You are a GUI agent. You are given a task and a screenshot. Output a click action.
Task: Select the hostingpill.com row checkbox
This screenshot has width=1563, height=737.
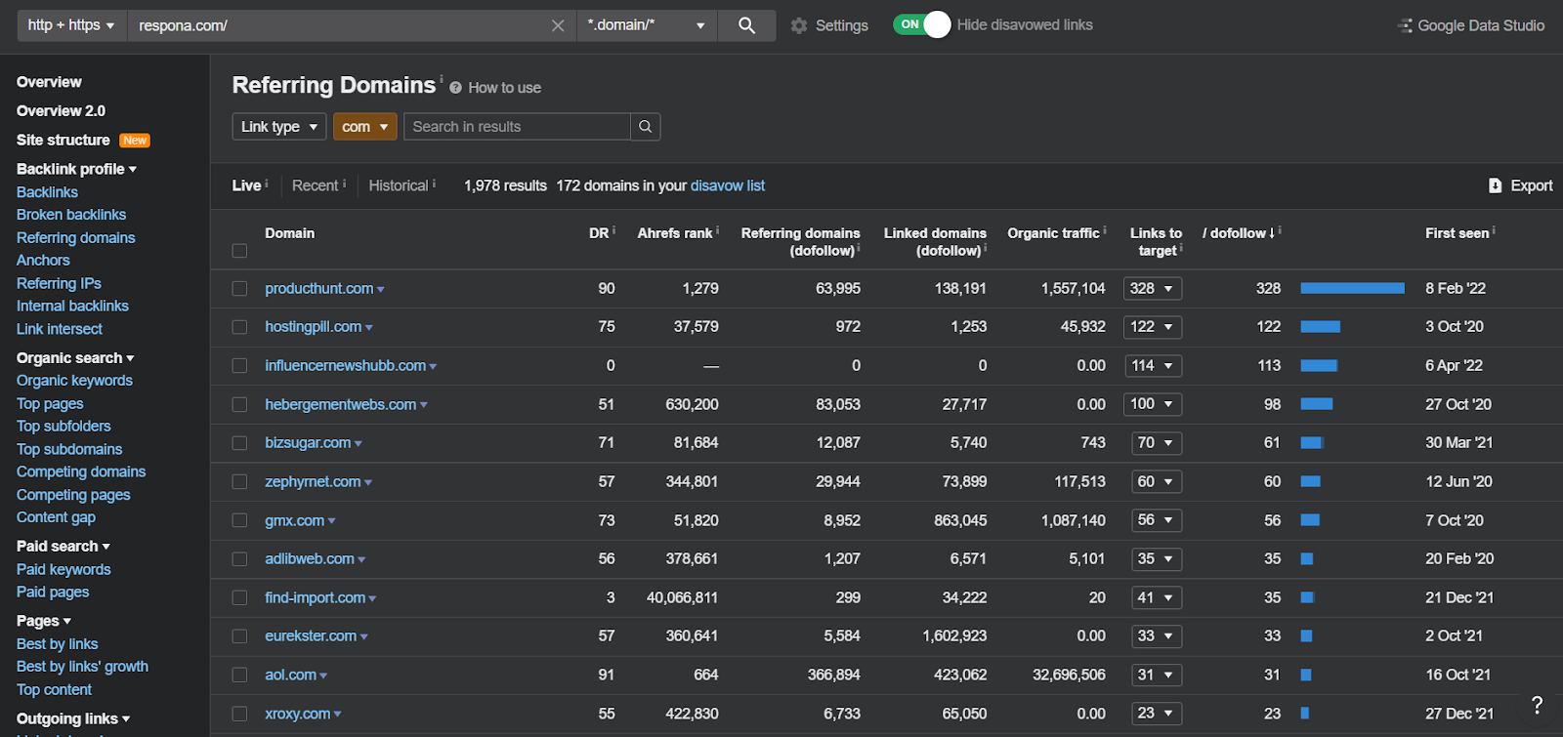click(239, 327)
